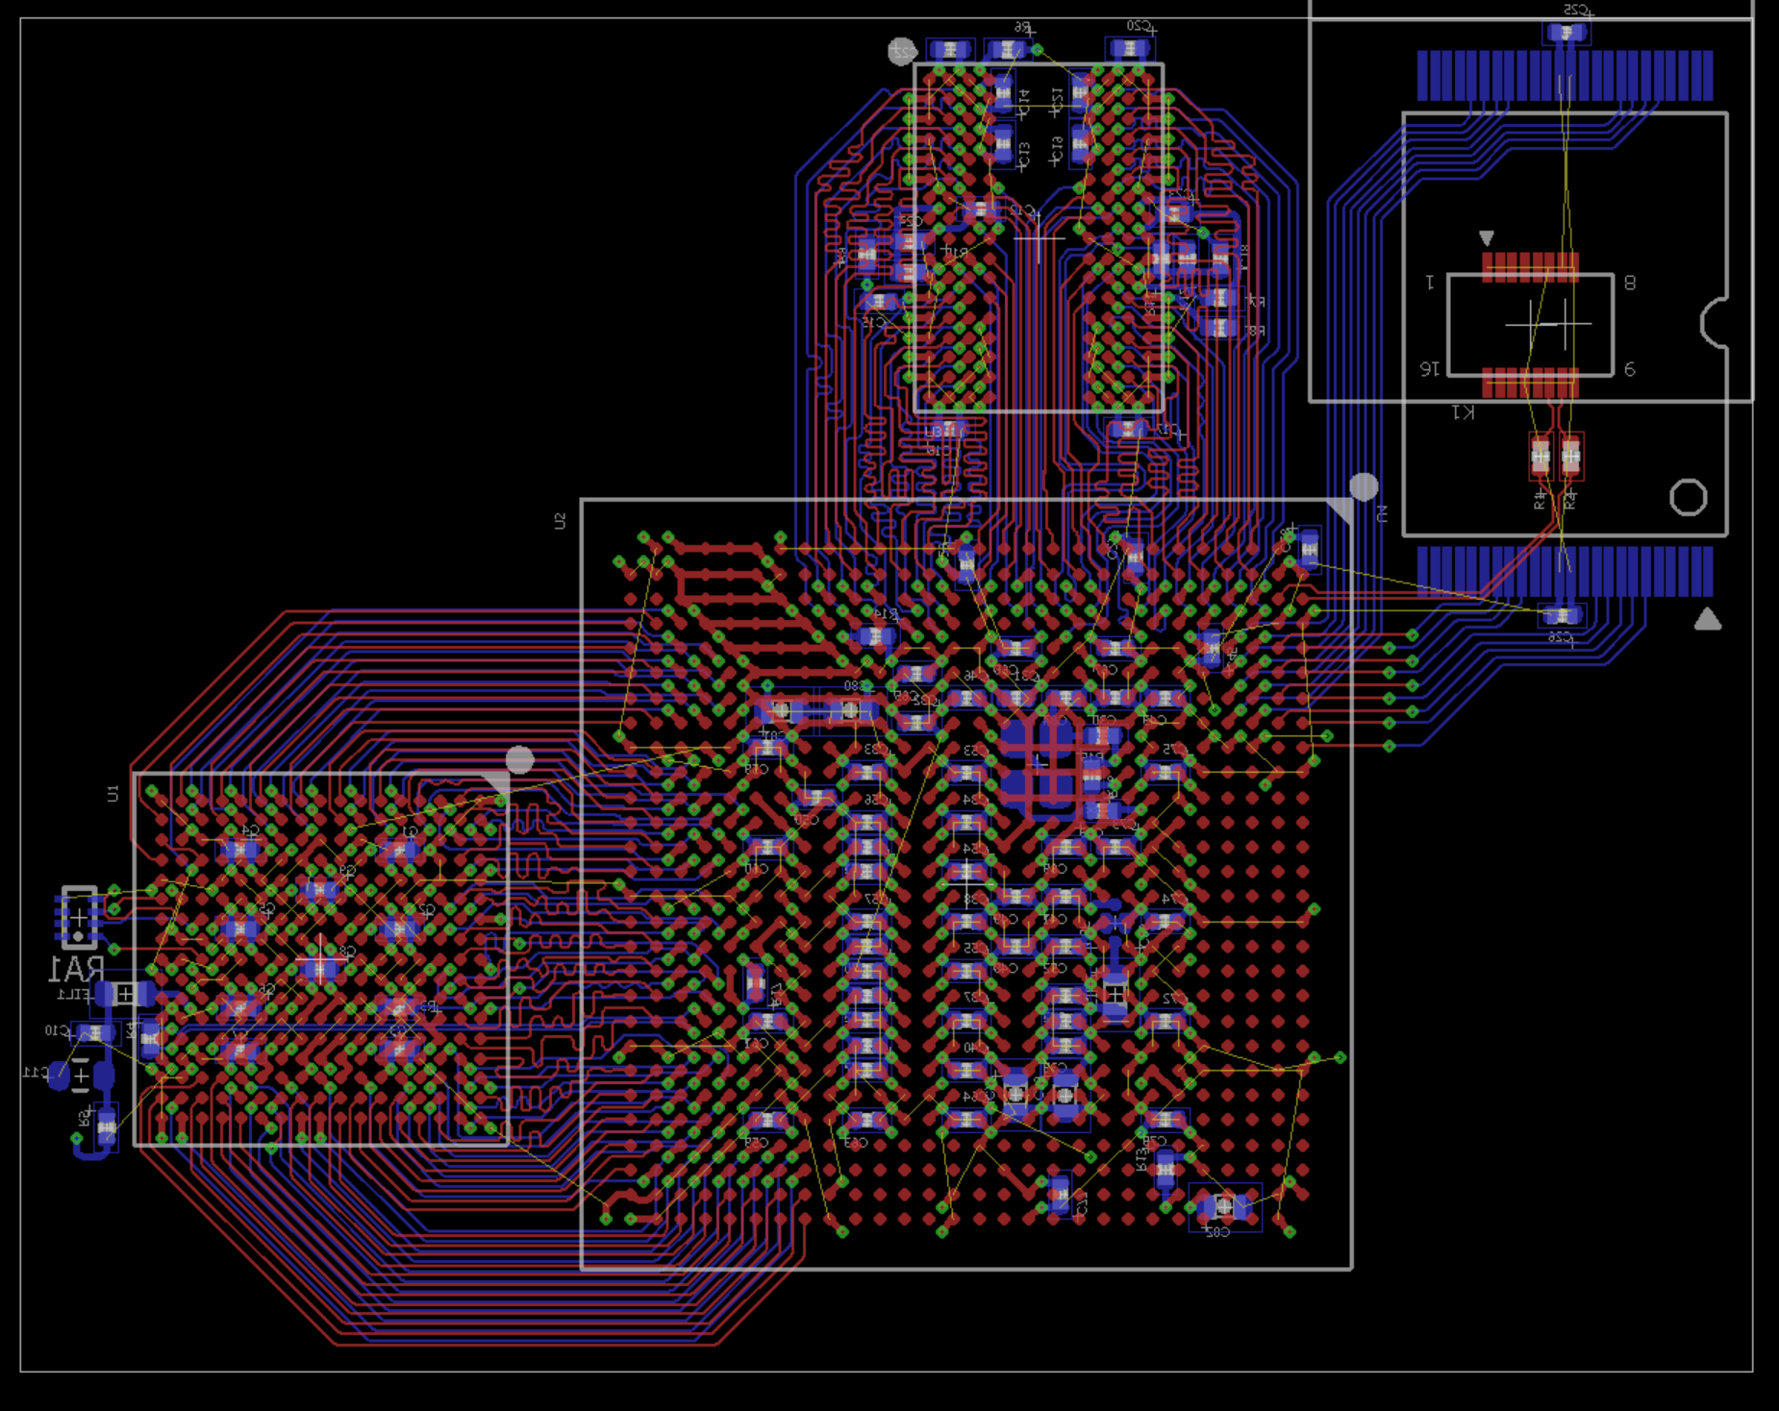
Task: Select the C25 capacitor above the connector
Action: [x=1566, y=34]
